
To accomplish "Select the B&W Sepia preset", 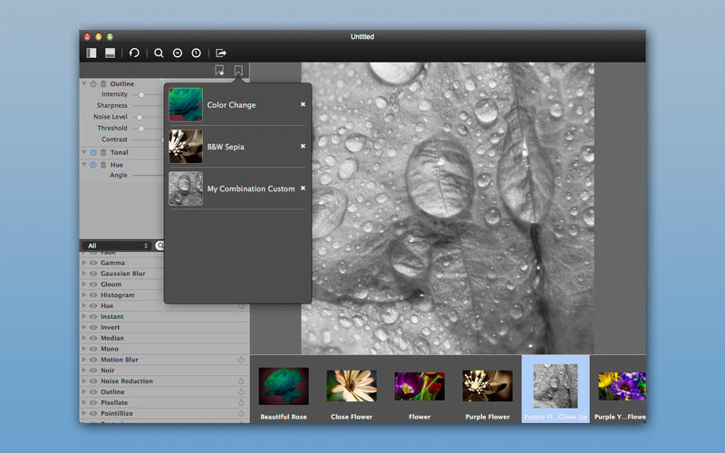I will pos(226,147).
